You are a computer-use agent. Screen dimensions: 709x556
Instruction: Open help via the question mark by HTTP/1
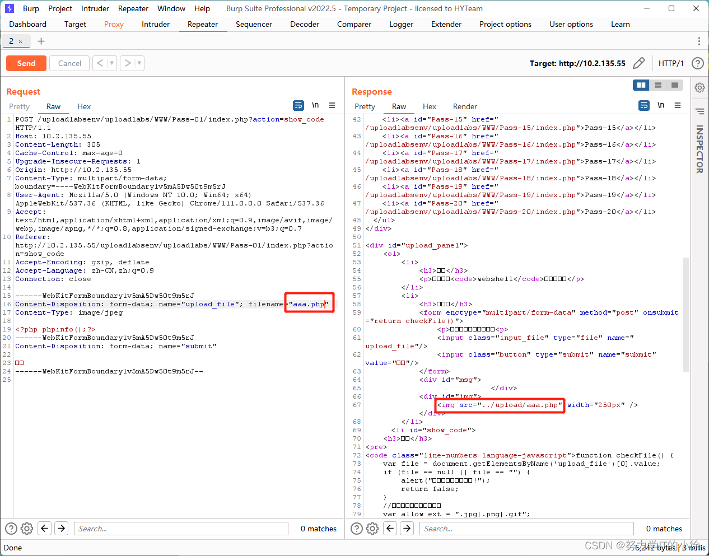pyautogui.click(x=697, y=63)
